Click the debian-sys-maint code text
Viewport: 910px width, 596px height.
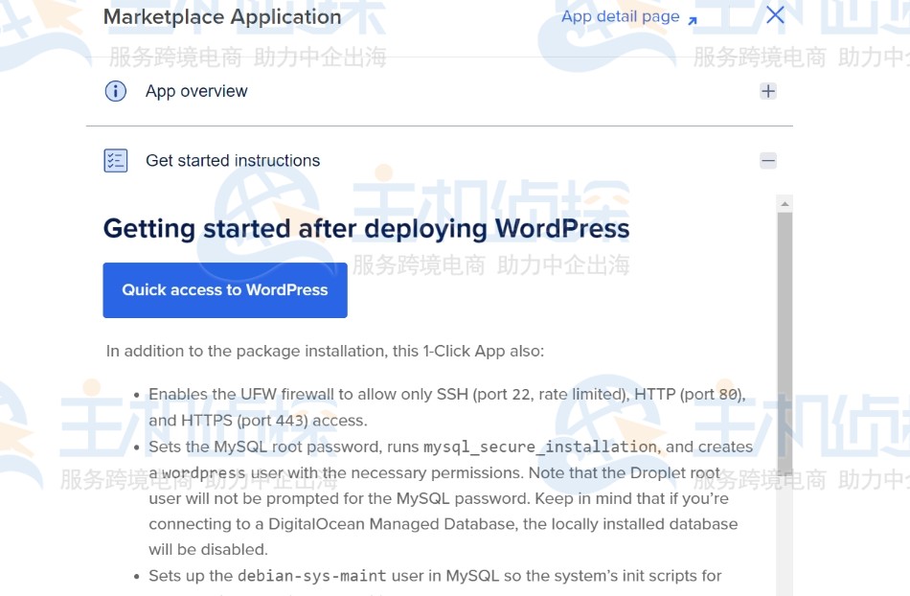311,576
